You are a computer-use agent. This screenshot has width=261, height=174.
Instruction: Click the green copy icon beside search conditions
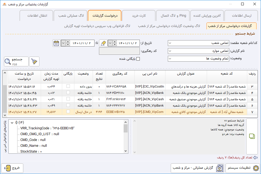[x=252, y=136]
